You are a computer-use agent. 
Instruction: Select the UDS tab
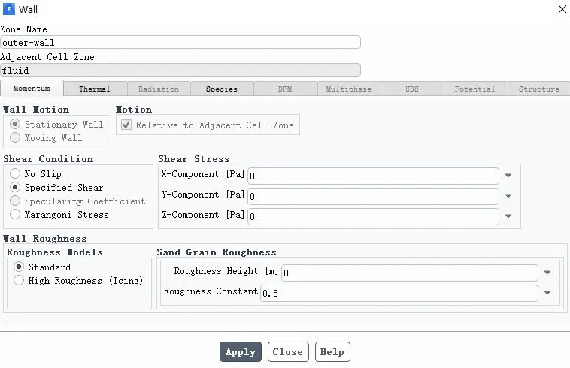click(x=412, y=89)
